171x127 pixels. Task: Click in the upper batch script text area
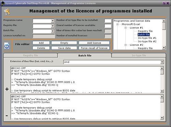pyautogui.click(x=85, y=80)
